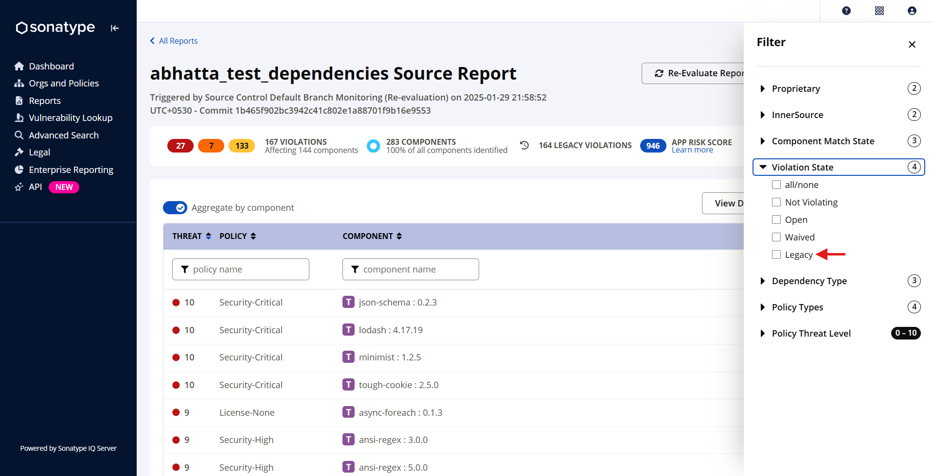Check the Legacy checkbox
933x476 pixels.
[776, 255]
